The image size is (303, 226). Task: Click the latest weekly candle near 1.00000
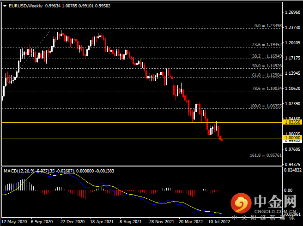(222, 140)
